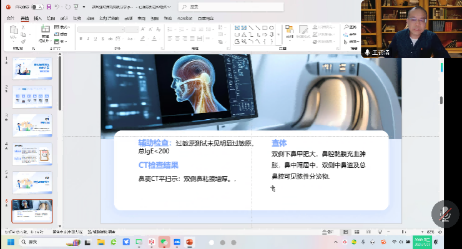Screen dimensions: 462x249
Task: Open Notes pane from status bar
Action: 327,232
